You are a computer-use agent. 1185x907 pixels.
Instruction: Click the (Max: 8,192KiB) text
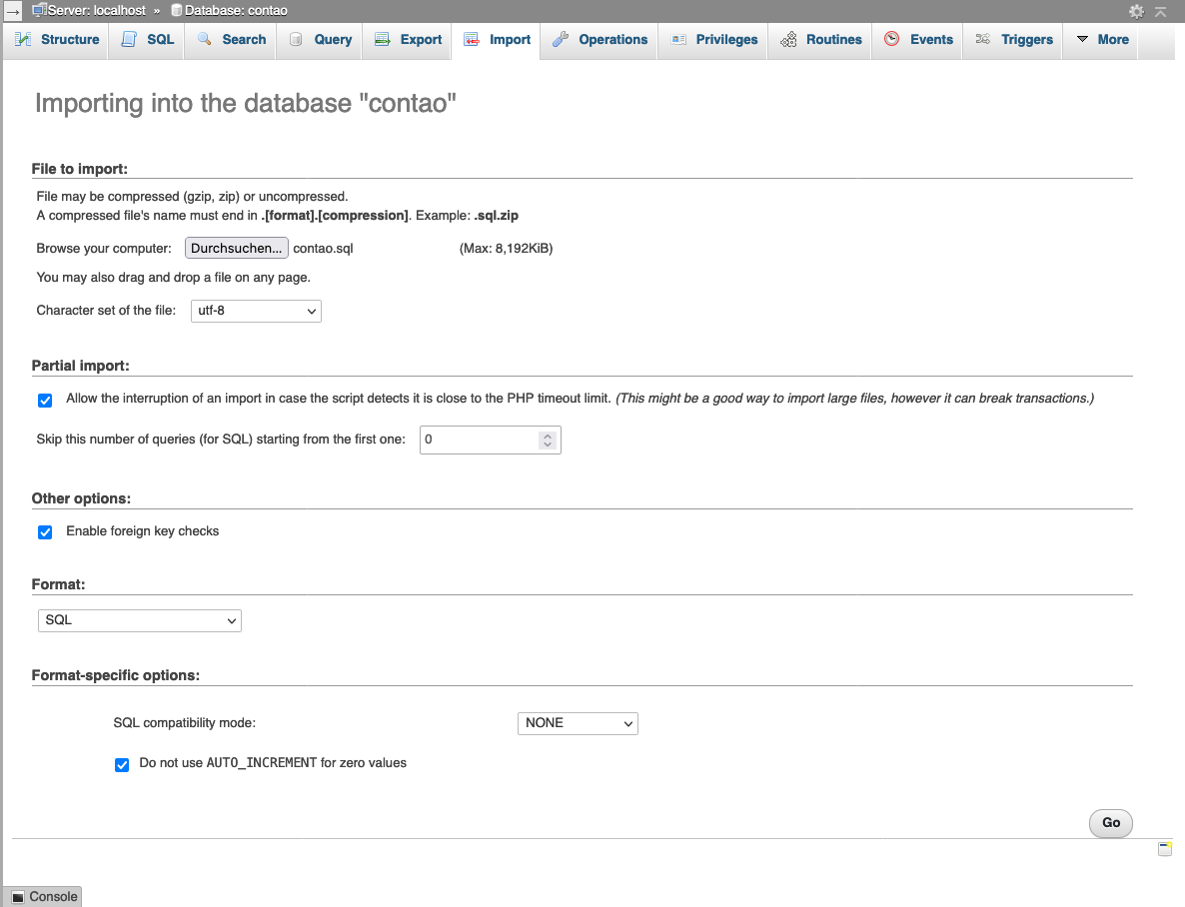point(507,249)
